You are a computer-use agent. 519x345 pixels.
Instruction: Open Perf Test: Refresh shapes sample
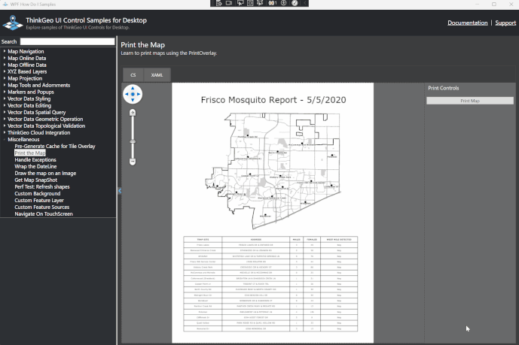(x=42, y=186)
